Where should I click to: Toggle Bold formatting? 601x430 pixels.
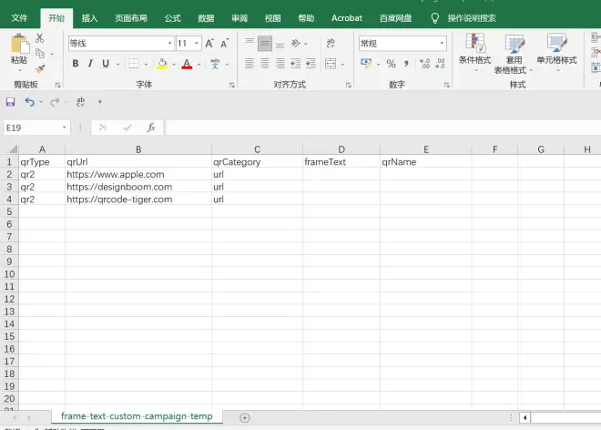tap(76, 64)
